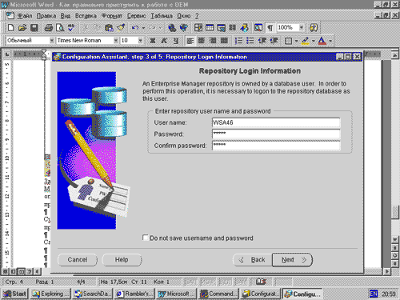Expand the font color arrow
The width and height of the screenshot is (400, 300).
(x=330, y=41)
